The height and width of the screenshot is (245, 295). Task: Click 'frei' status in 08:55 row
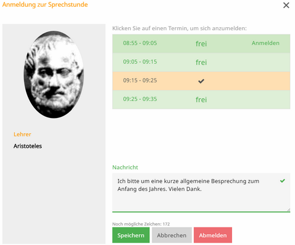click(201, 44)
